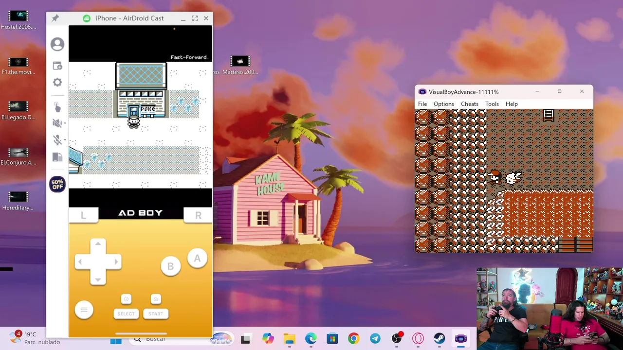Image resolution: width=623 pixels, height=350 pixels.
Task: Select the Hereditary video file on desktop
Action: click(18, 201)
